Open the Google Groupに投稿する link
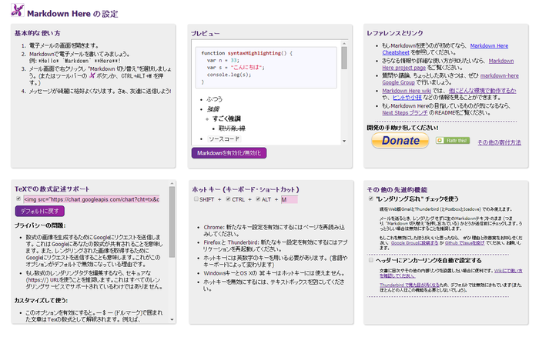 tap(414, 243)
